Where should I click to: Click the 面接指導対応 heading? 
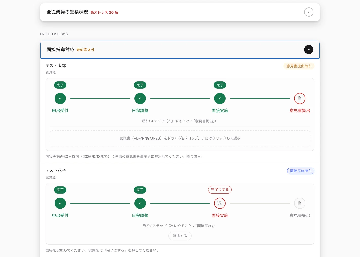click(x=60, y=50)
